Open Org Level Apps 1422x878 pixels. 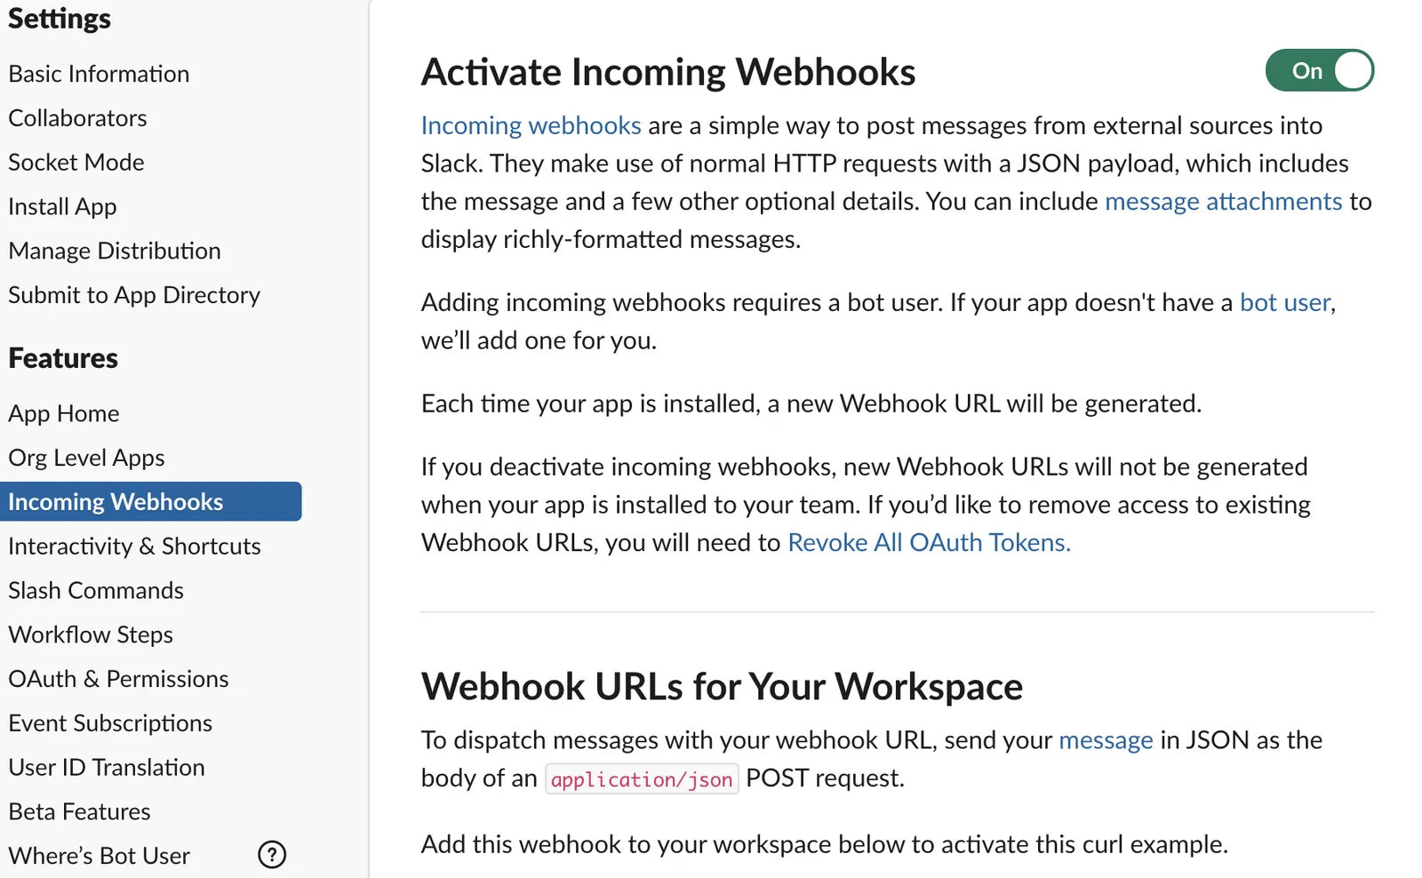[86, 459]
